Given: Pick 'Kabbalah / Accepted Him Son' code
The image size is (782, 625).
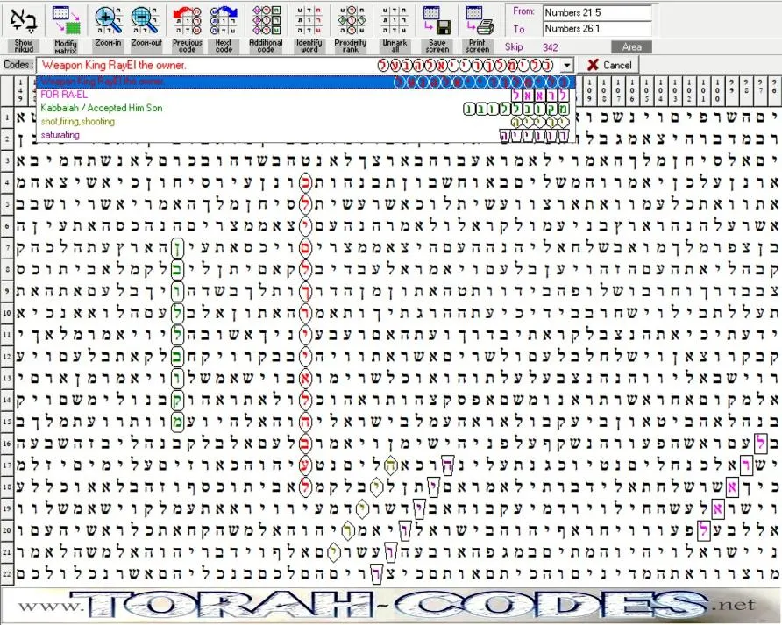Looking at the screenshot, I should 306,108.
